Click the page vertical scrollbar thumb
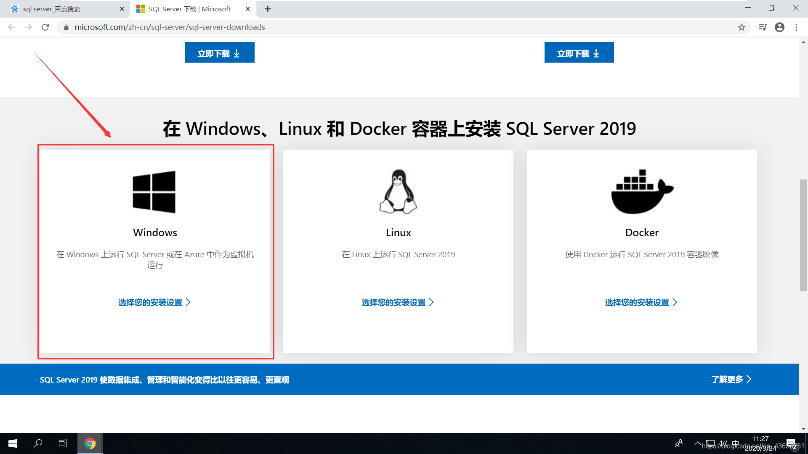 pyautogui.click(x=803, y=235)
